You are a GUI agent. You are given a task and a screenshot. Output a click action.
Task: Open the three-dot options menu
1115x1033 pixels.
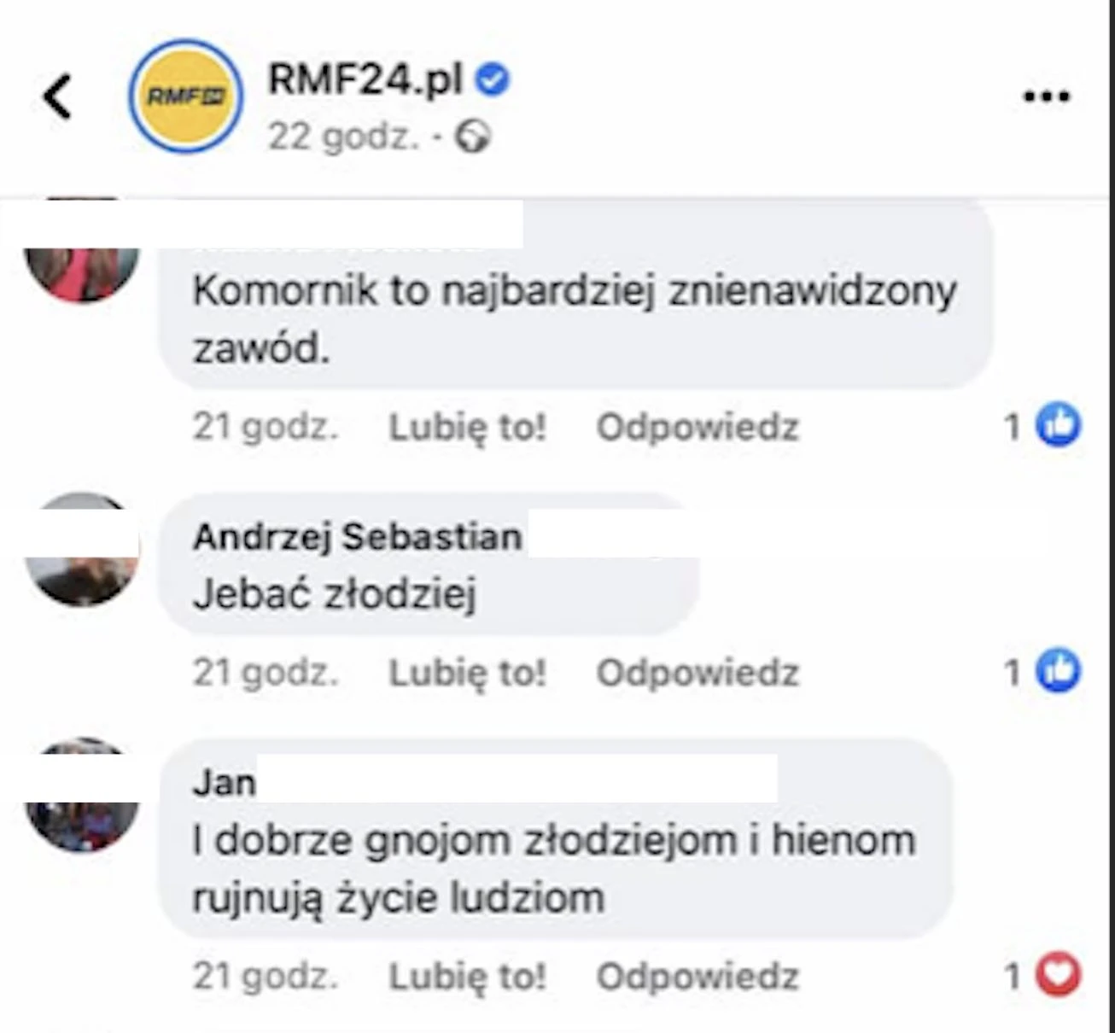point(1046,96)
